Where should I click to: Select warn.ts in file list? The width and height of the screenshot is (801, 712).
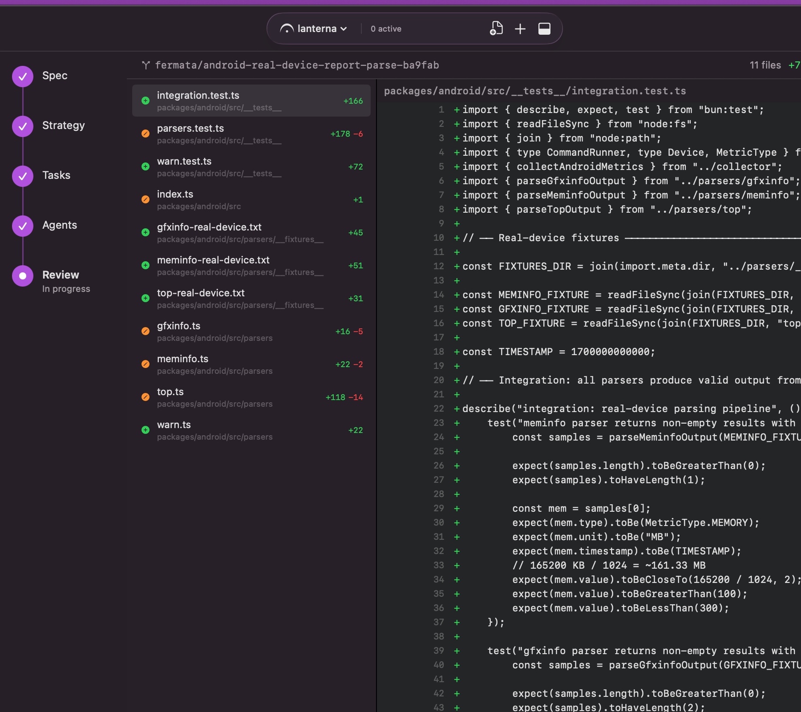[251, 430]
